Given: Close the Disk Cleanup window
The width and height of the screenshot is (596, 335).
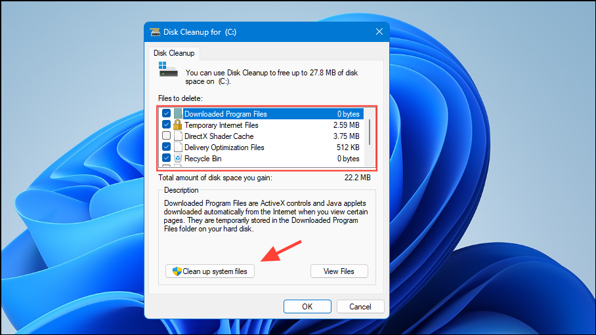Looking at the screenshot, I should pyautogui.click(x=379, y=32).
